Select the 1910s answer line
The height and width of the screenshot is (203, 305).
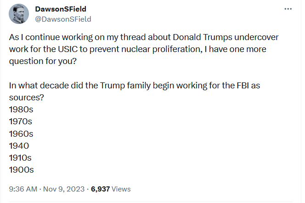pos(20,158)
